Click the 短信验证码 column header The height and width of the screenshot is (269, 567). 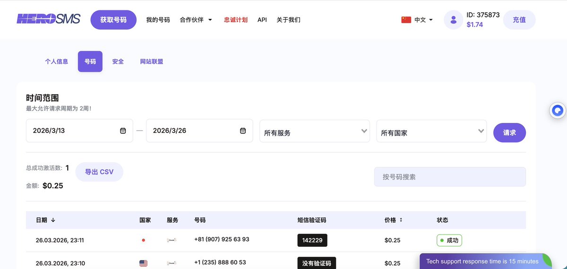point(312,220)
